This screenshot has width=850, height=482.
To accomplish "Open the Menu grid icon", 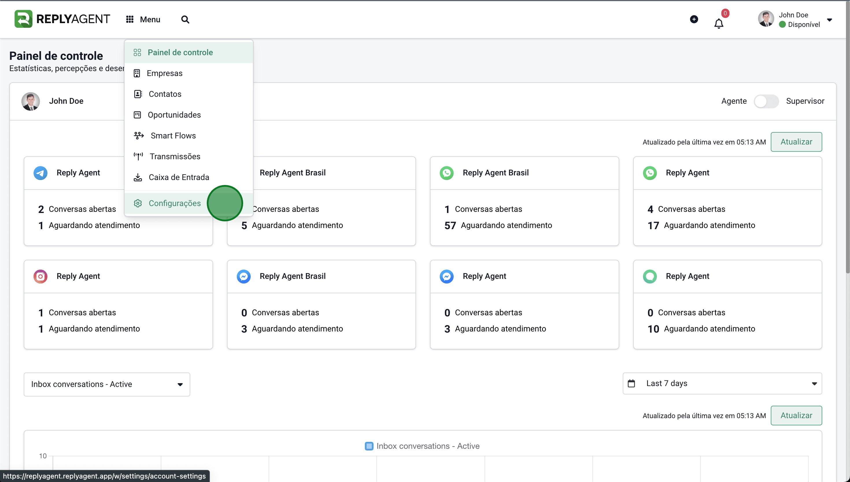I will (130, 19).
